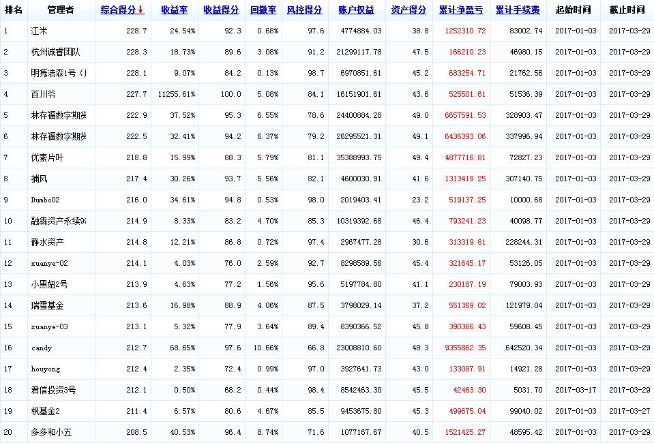The image size is (654, 443).
Task: Click return rate 68.65%
Action: click(182, 348)
